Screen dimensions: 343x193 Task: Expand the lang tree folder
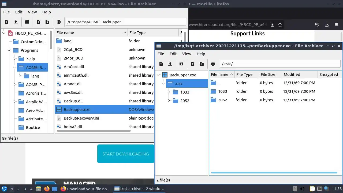coord(20,76)
